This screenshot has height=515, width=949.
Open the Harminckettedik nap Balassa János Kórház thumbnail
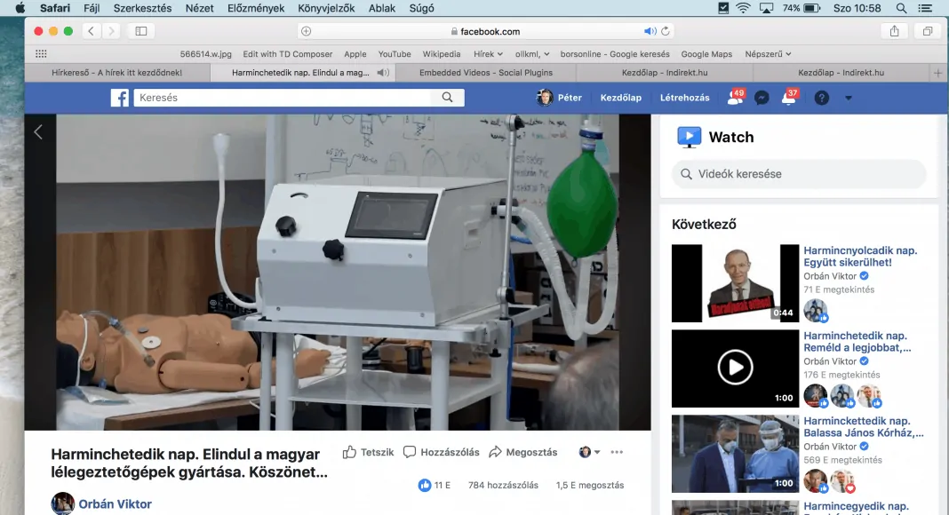click(x=736, y=454)
